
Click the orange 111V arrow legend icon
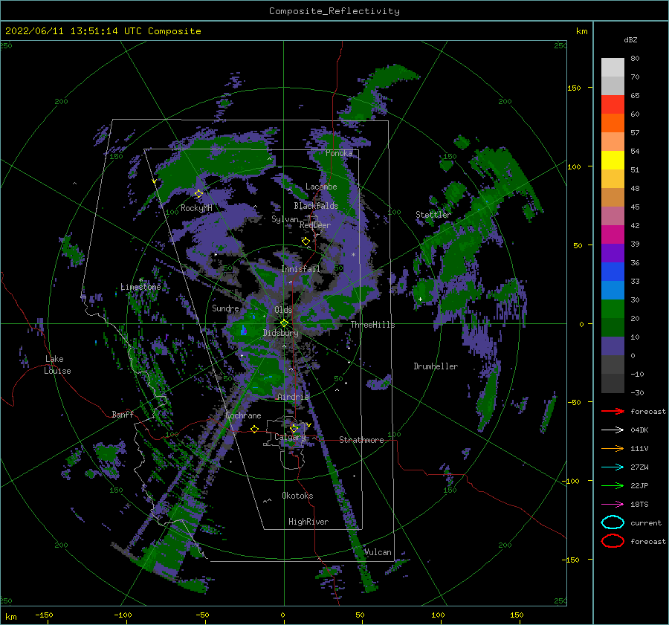coord(613,448)
